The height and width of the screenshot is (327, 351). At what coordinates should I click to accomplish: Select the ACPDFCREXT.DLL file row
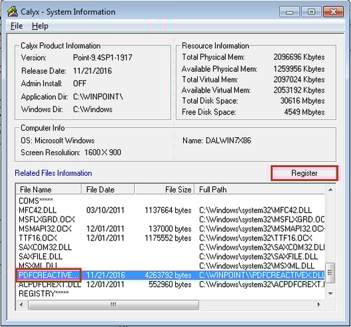pyautogui.click(x=170, y=284)
